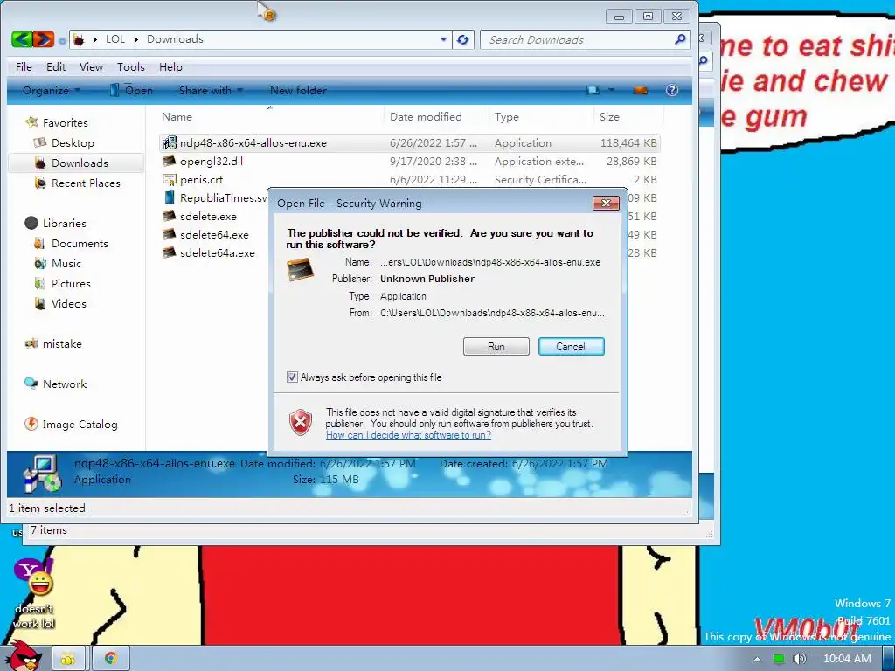Open the yellow folder taskbar icon
895x671 pixels.
click(x=69, y=659)
